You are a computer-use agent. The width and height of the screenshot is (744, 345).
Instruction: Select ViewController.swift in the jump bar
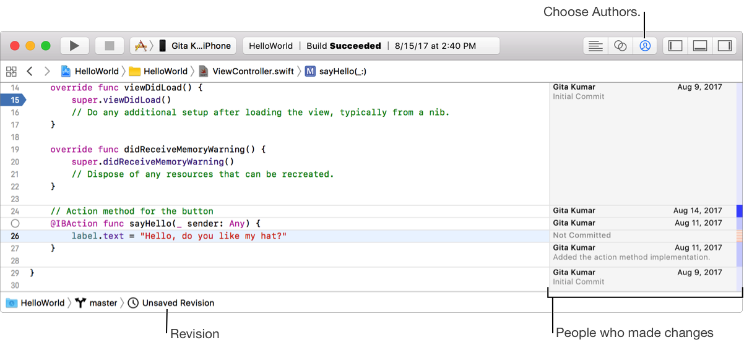246,71
